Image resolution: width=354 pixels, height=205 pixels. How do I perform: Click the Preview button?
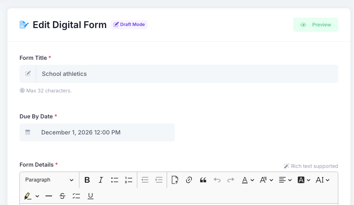pos(316,25)
